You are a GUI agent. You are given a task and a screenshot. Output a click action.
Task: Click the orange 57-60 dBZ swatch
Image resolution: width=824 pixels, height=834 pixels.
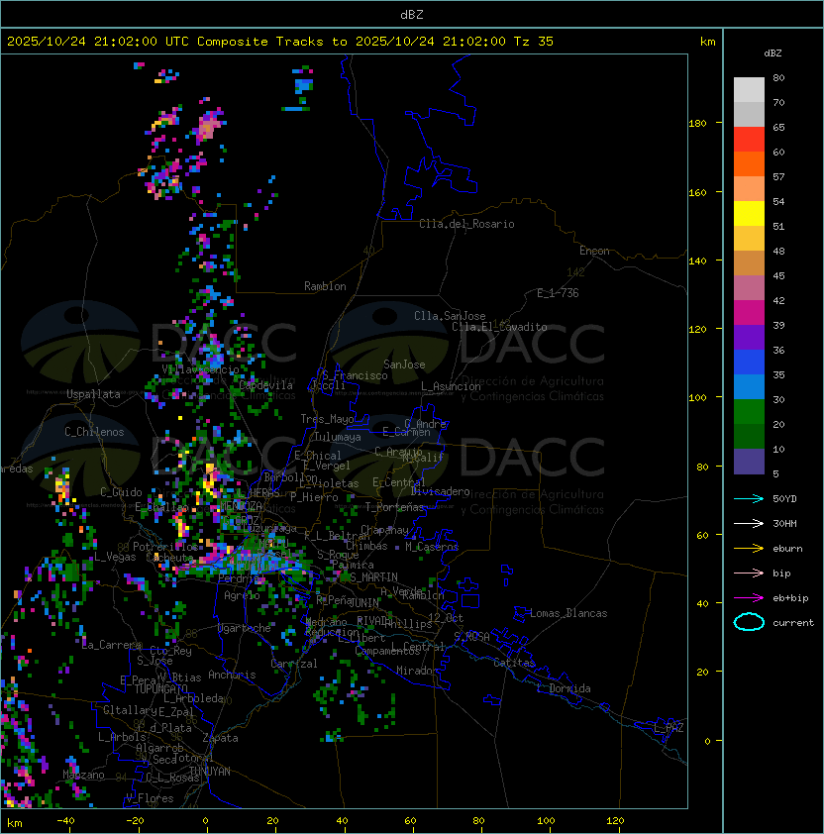coord(749,164)
